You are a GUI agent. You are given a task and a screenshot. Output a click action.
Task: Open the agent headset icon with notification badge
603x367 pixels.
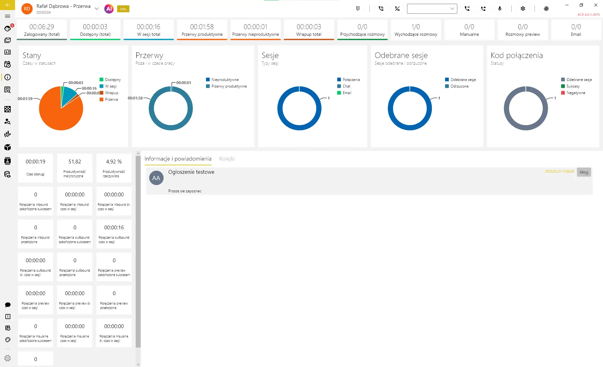(8, 29)
